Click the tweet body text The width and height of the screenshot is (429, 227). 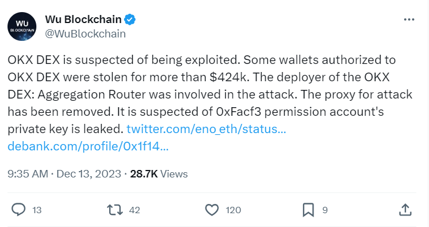[210, 94]
